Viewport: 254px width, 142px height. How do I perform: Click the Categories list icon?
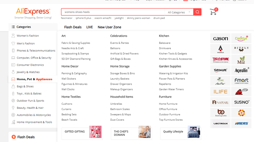coord(13,27)
